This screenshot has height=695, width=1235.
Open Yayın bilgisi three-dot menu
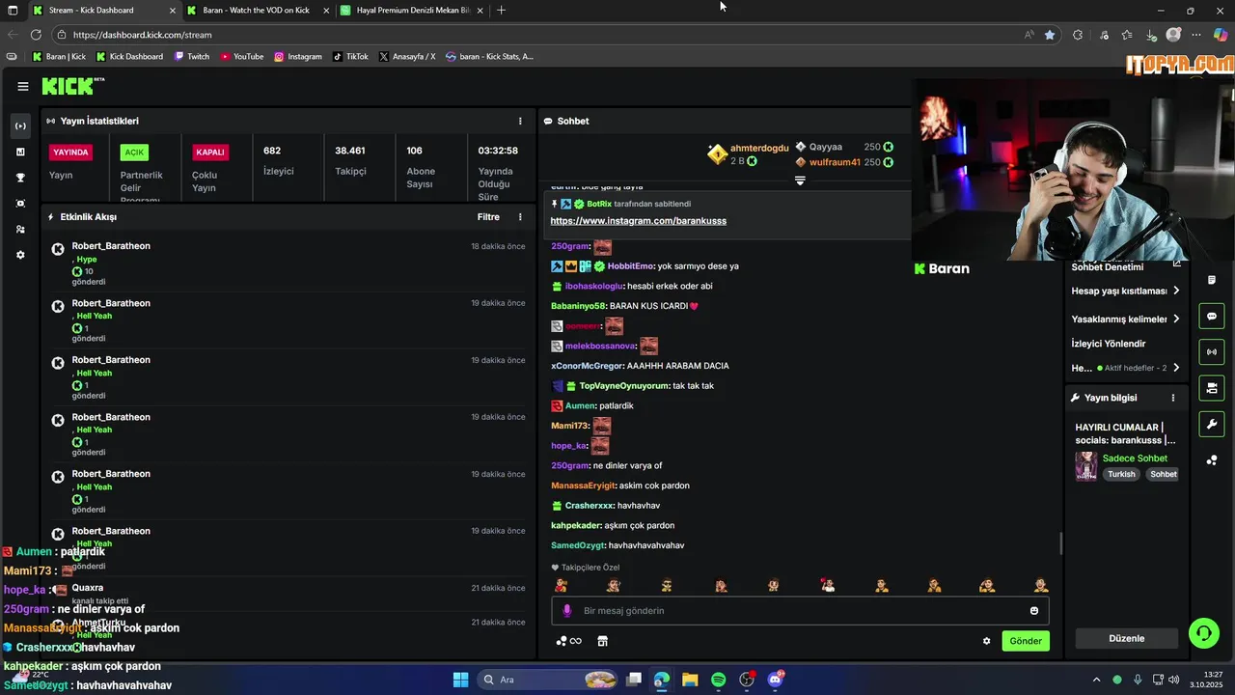[1173, 398]
